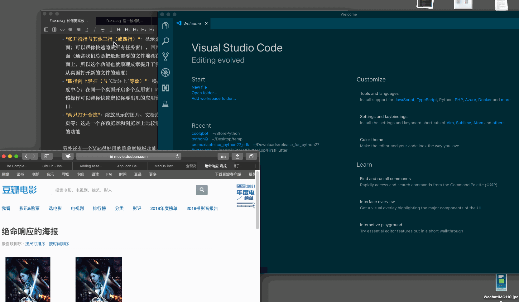Click 'New file' link in VS Code
The height and width of the screenshot is (302, 519).
[199, 87]
